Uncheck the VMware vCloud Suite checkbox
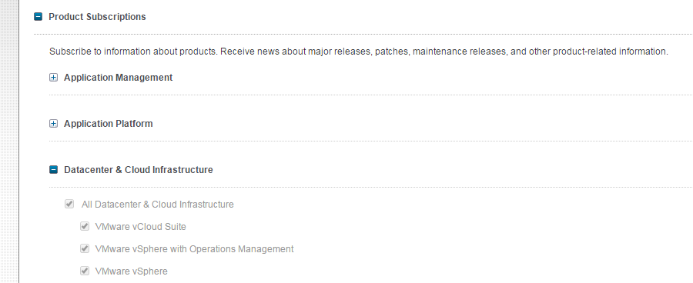Image resolution: width=693 pixels, height=283 pixels. point(85,226)
